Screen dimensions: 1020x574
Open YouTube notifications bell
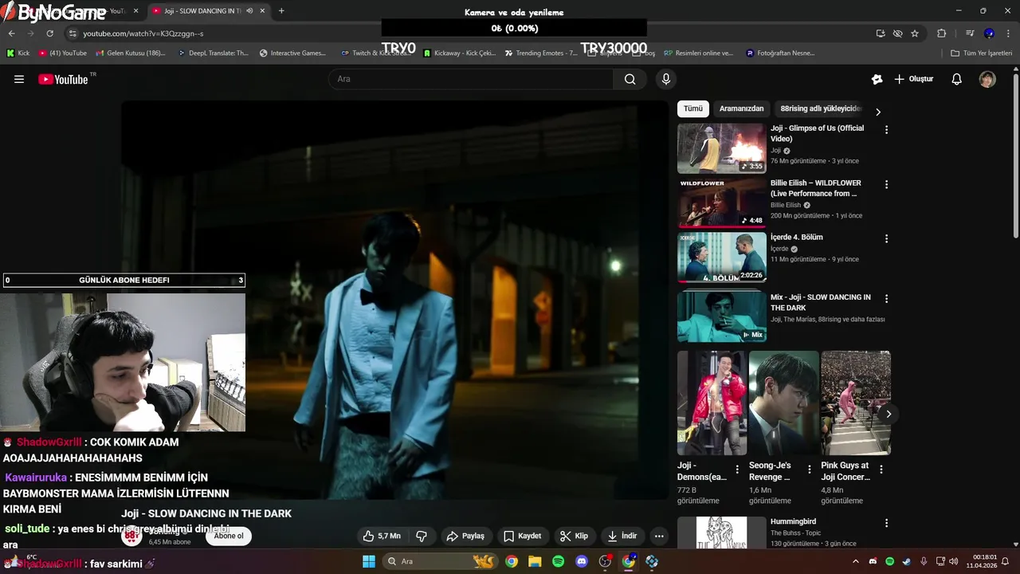click(x=957, y=79)
